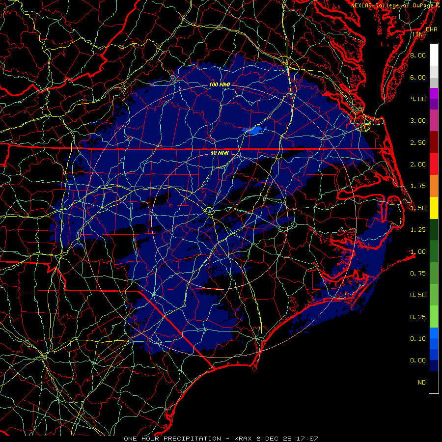Pick the white swatch atop the legend
The image size is (442, 442).
(434, 55)
